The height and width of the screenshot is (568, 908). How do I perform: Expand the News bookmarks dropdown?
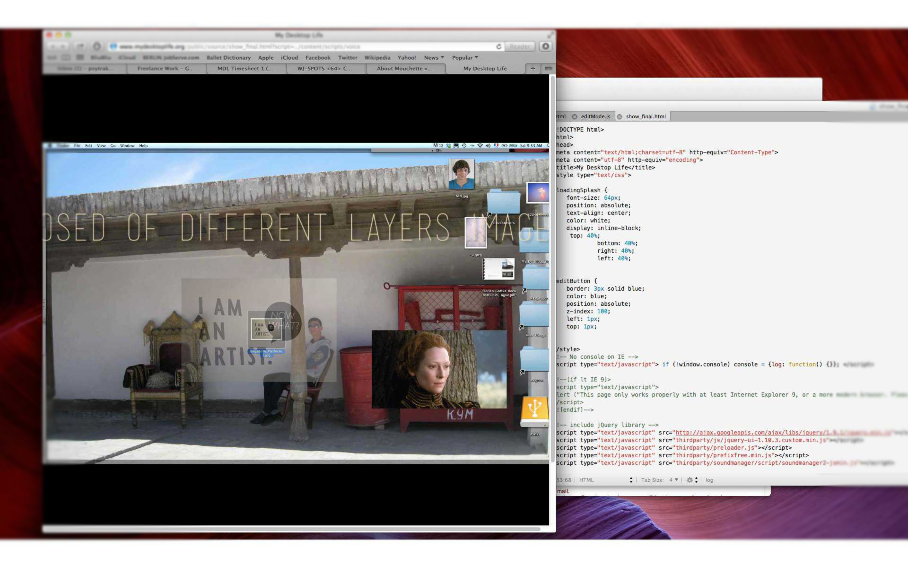pyautogui.click(x=434, y=58)
